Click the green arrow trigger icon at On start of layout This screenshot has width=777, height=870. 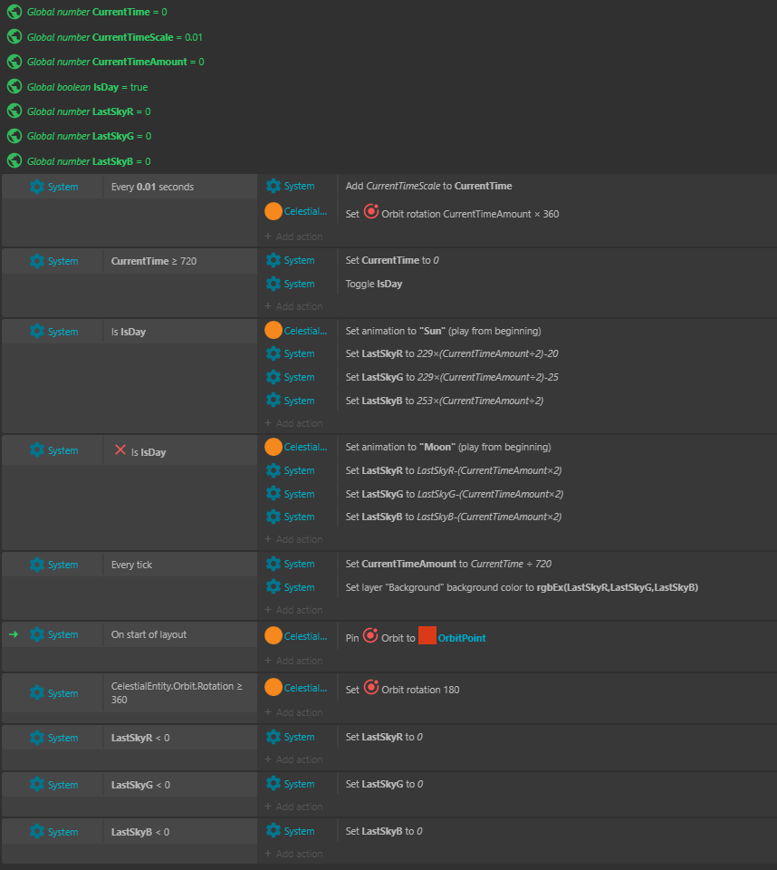point(14,634)
